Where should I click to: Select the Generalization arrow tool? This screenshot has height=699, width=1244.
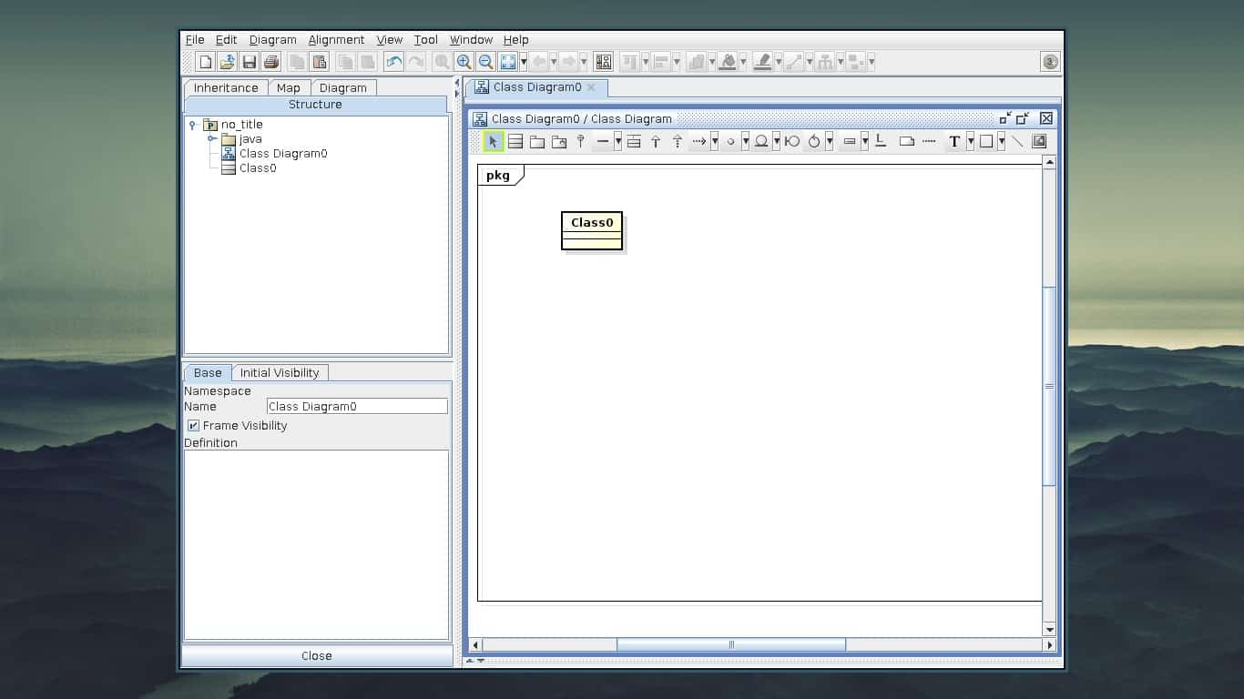coord(656,141)
